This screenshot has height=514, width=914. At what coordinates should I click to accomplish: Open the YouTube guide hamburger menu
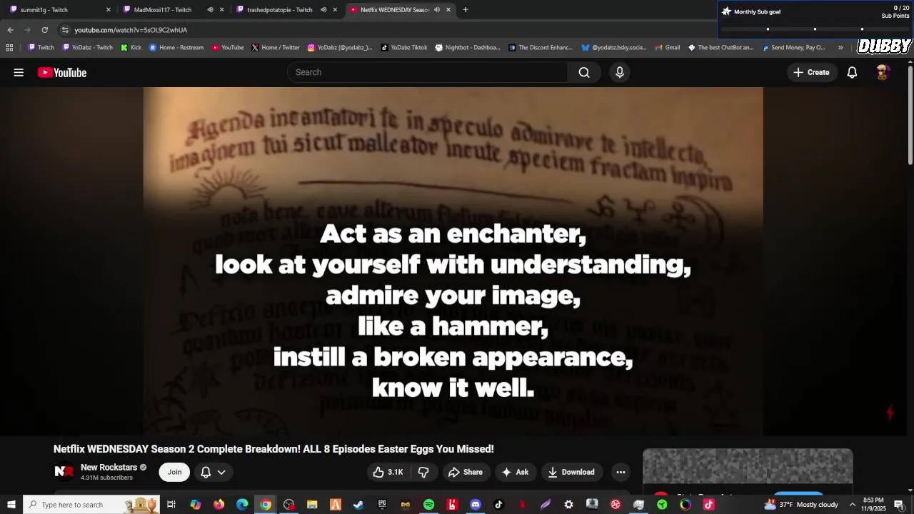click(19, 72)
